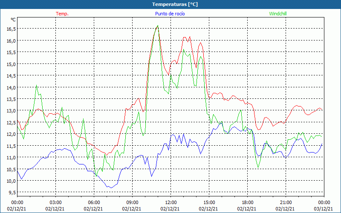341x213 pixels.
Task: Click the 06:00 time axis label
Action: [x=94, y=203]
